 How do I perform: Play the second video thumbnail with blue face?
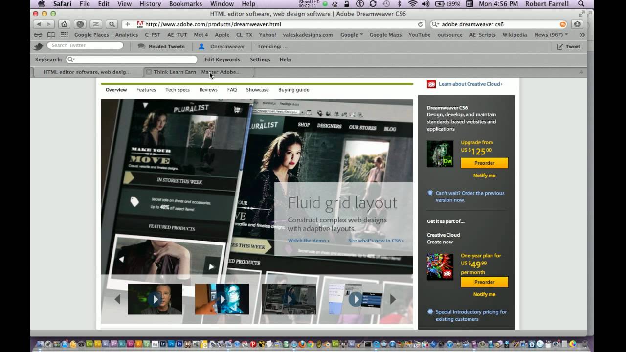(x=222, y=299)
